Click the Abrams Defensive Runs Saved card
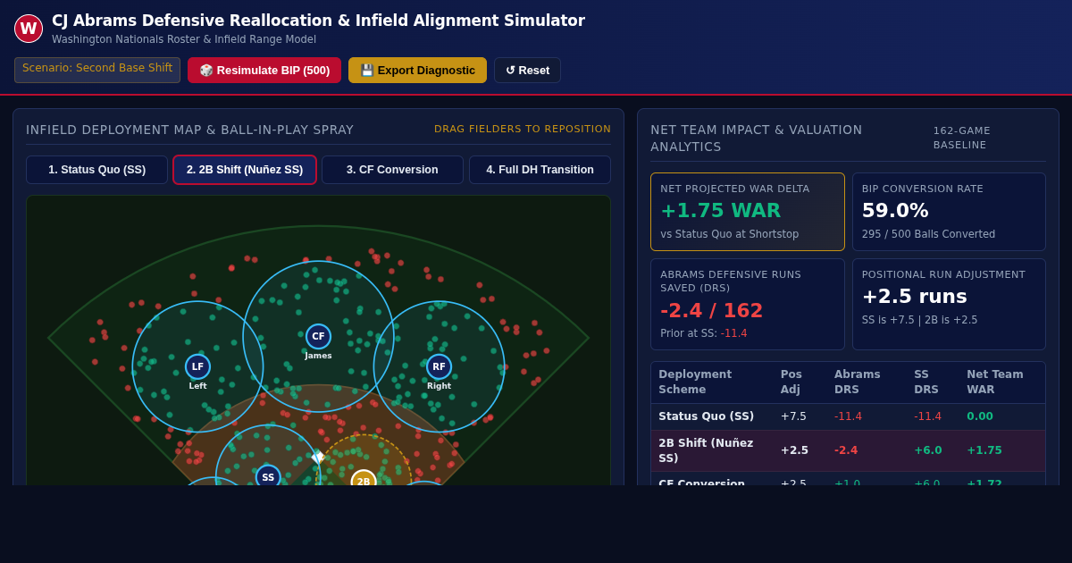 tap(748, 304)
